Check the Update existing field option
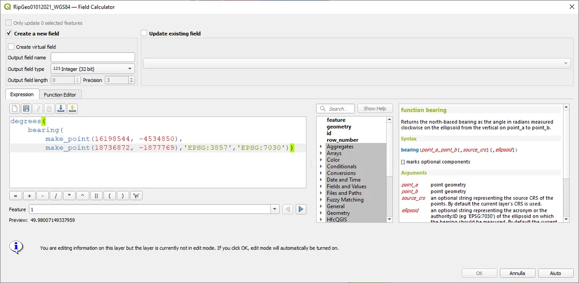 pyautogui.click(x=144, y=33)
